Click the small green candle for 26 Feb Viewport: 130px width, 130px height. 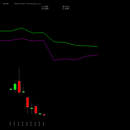click(x=40, y=114)
